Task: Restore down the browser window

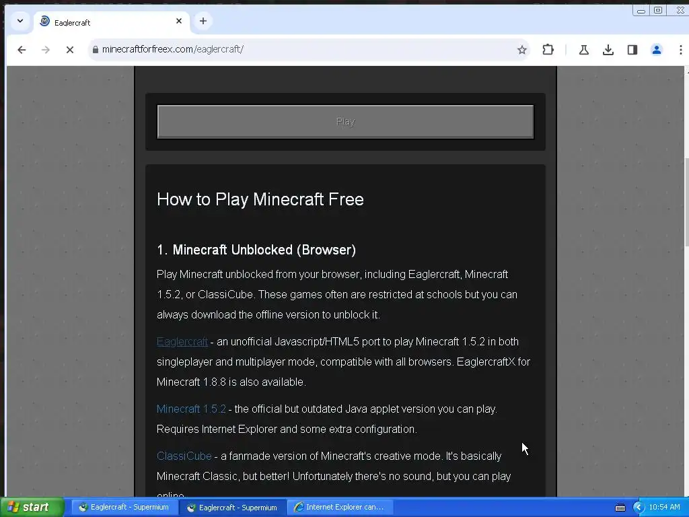Action: click(x=658, y=10)
